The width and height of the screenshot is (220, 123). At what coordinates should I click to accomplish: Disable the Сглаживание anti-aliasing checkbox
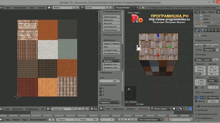pos(199,92)
